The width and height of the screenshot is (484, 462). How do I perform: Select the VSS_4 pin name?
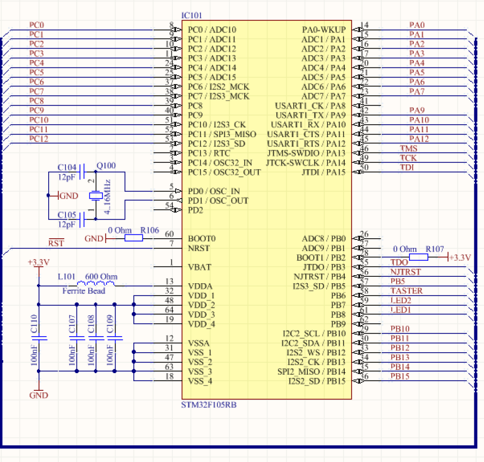pyautogui.click(x=200, y=381)
